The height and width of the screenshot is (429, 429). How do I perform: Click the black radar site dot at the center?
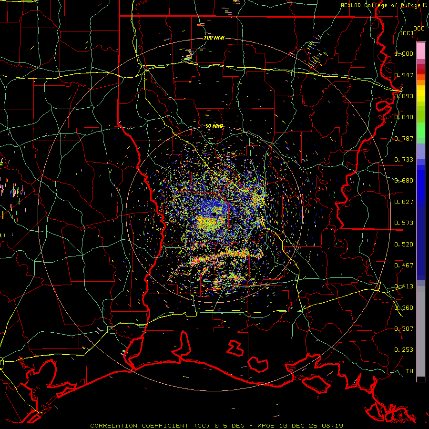pyautogui.click(x=214, y=214)
